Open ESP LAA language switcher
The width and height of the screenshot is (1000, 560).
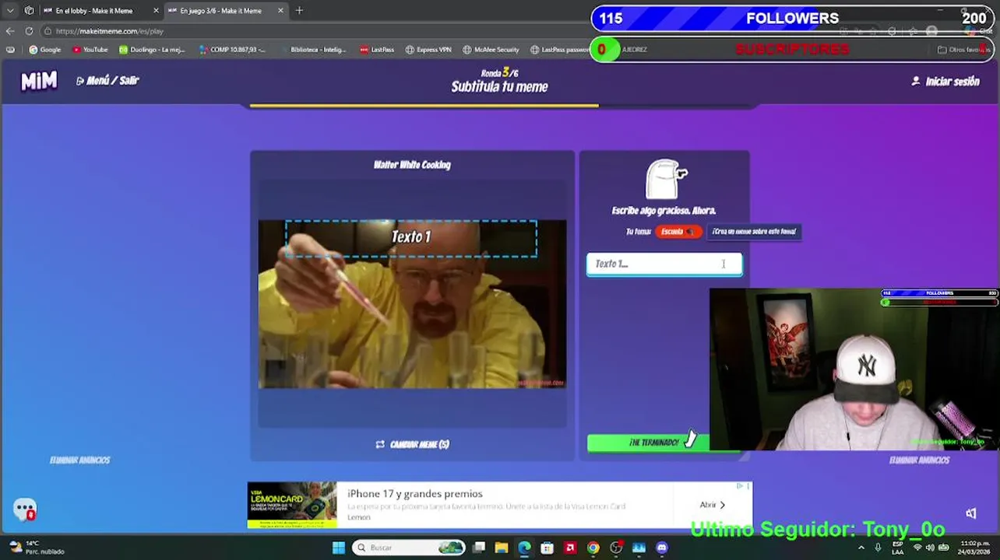(898, 548)
